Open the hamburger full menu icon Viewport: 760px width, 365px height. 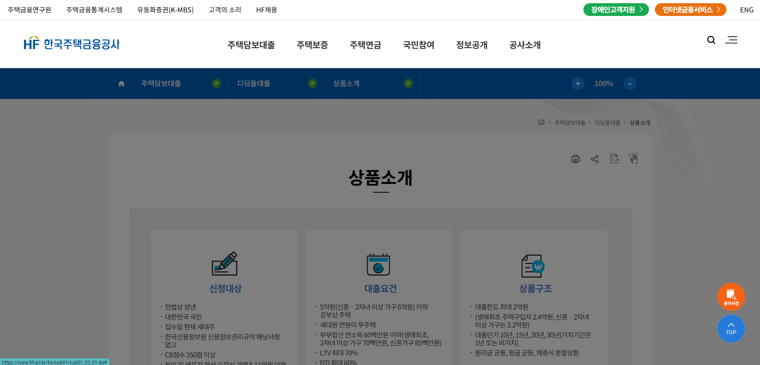(x=731, y=40)
